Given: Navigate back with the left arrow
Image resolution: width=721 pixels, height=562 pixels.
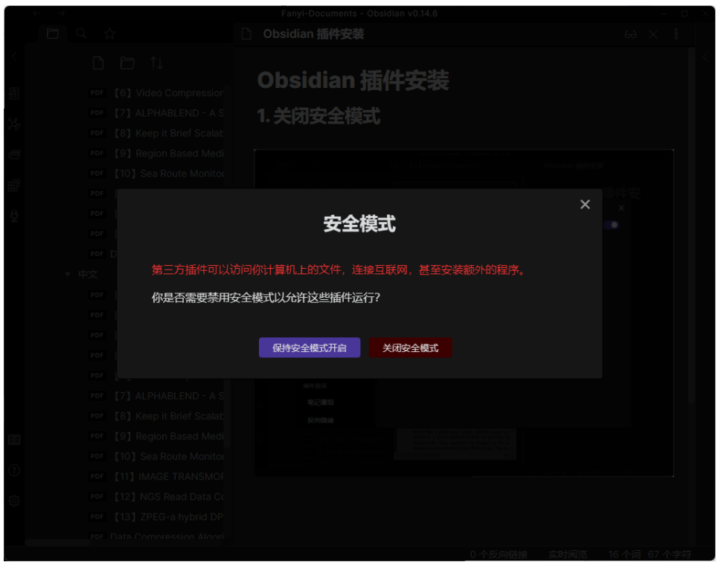Looking at the screenshot, I should (x=36, y=13).
